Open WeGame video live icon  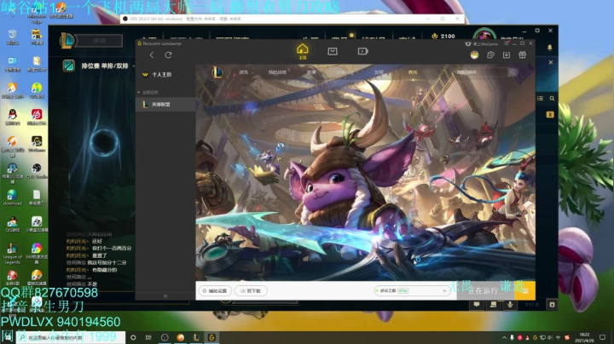click(x=362, y=51)
